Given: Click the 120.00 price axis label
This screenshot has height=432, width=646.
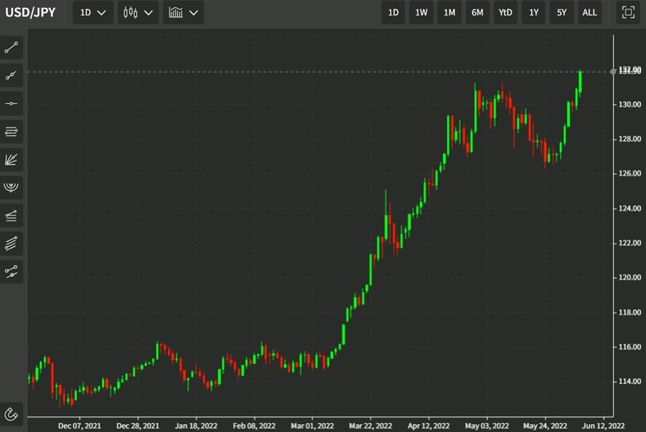Looking at the screenshot, I should click(x=629, y=277).
